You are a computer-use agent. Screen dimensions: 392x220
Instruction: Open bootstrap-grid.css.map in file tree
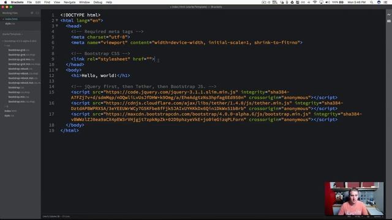pyautogui.click(x=21, y=55)
